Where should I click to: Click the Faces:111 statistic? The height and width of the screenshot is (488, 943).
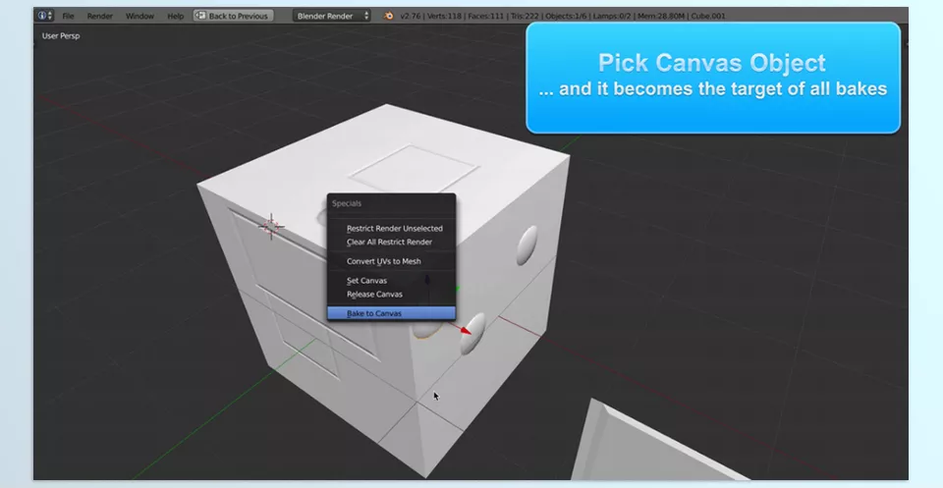click(486, 17)
